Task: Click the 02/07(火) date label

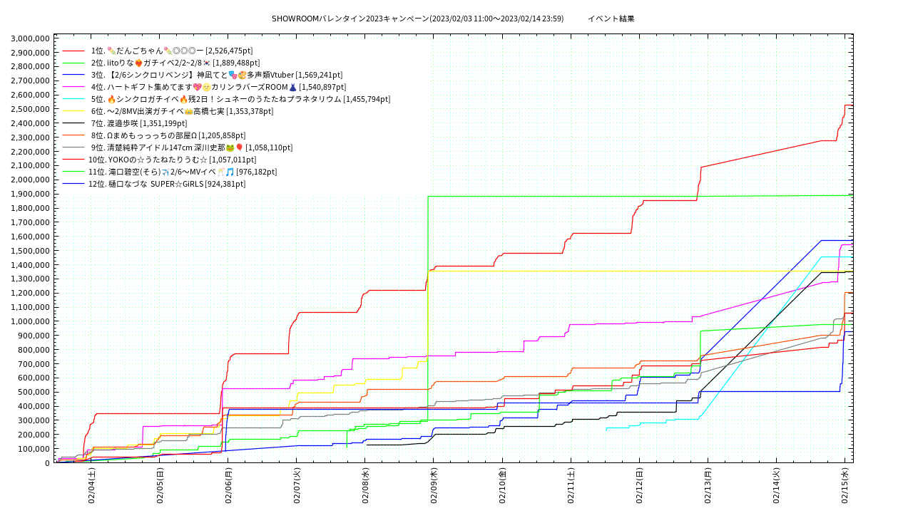Action: tap(297, 486)
